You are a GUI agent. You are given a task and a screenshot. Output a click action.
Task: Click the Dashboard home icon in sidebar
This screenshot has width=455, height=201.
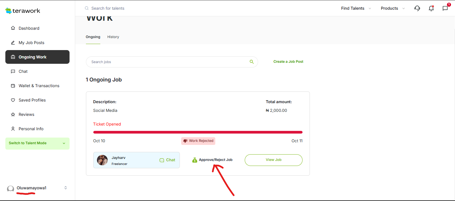13,28
